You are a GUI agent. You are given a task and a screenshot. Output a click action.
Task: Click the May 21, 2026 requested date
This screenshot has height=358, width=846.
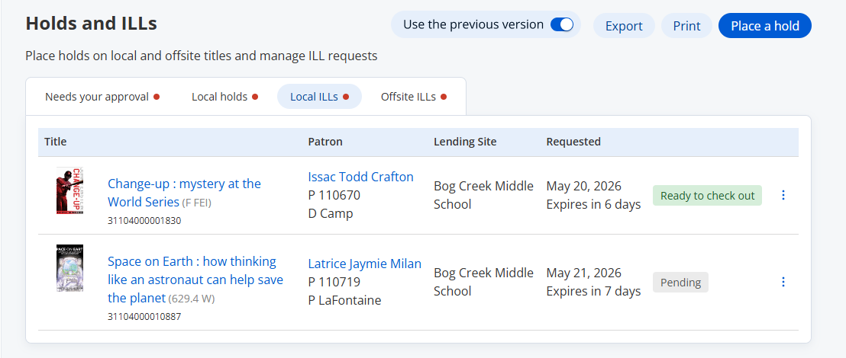click(584, 273)
